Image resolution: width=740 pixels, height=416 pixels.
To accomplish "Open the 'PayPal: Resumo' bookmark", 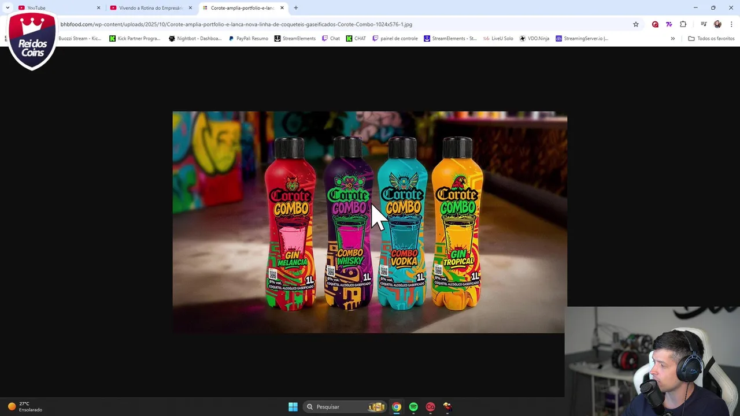I will tap(248, 38).
